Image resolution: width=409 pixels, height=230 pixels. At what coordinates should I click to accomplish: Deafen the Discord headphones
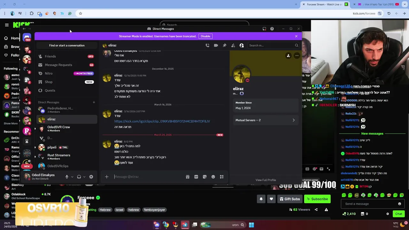(x=79, y=177)
